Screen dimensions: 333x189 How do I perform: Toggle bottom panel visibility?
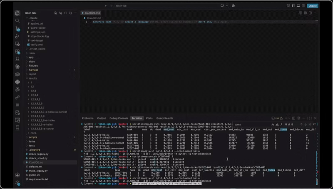[x=298, y=6]
